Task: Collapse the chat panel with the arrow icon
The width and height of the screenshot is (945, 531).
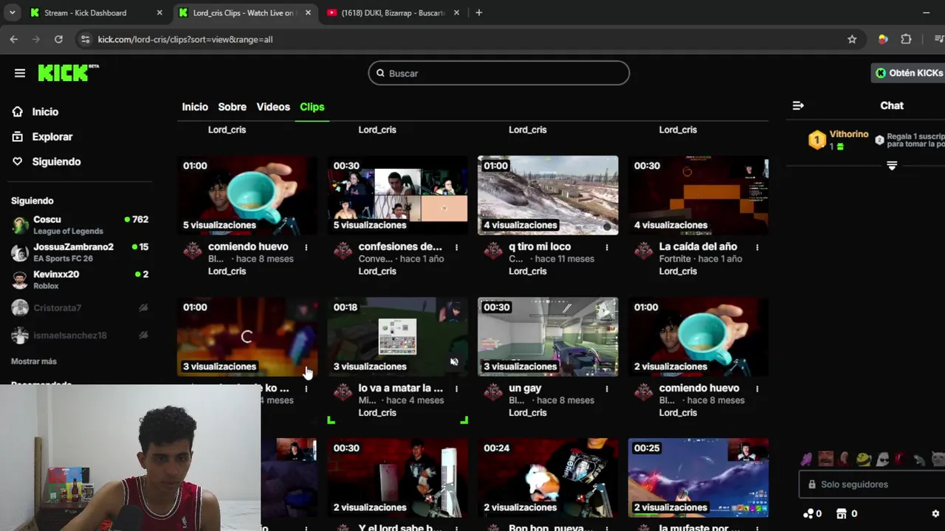Action: coord(798,105)
